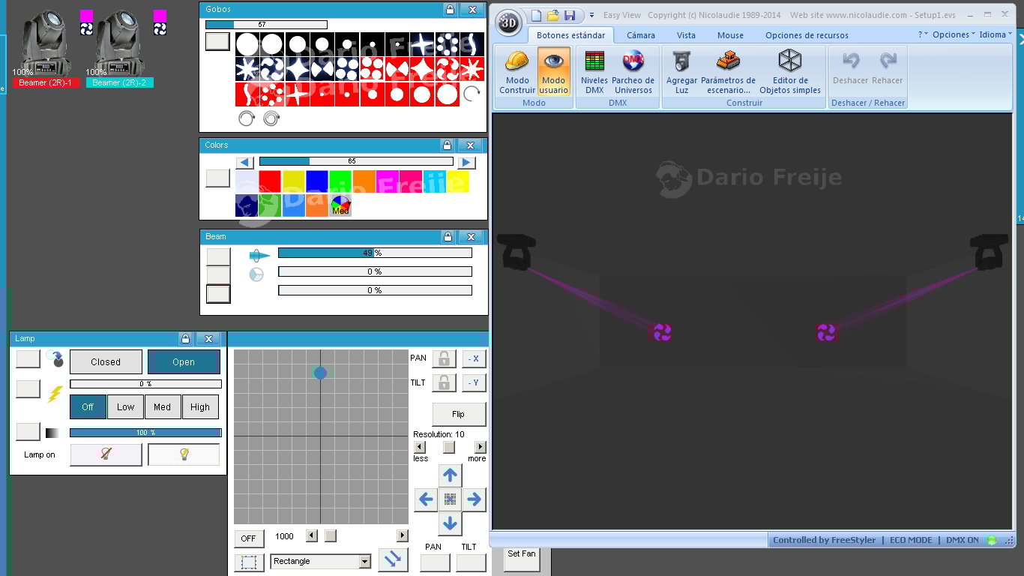Screen dimensions: 1024x576
Task: Click the double-ring gobo rotation icon
Action: (x=246, y=118)
